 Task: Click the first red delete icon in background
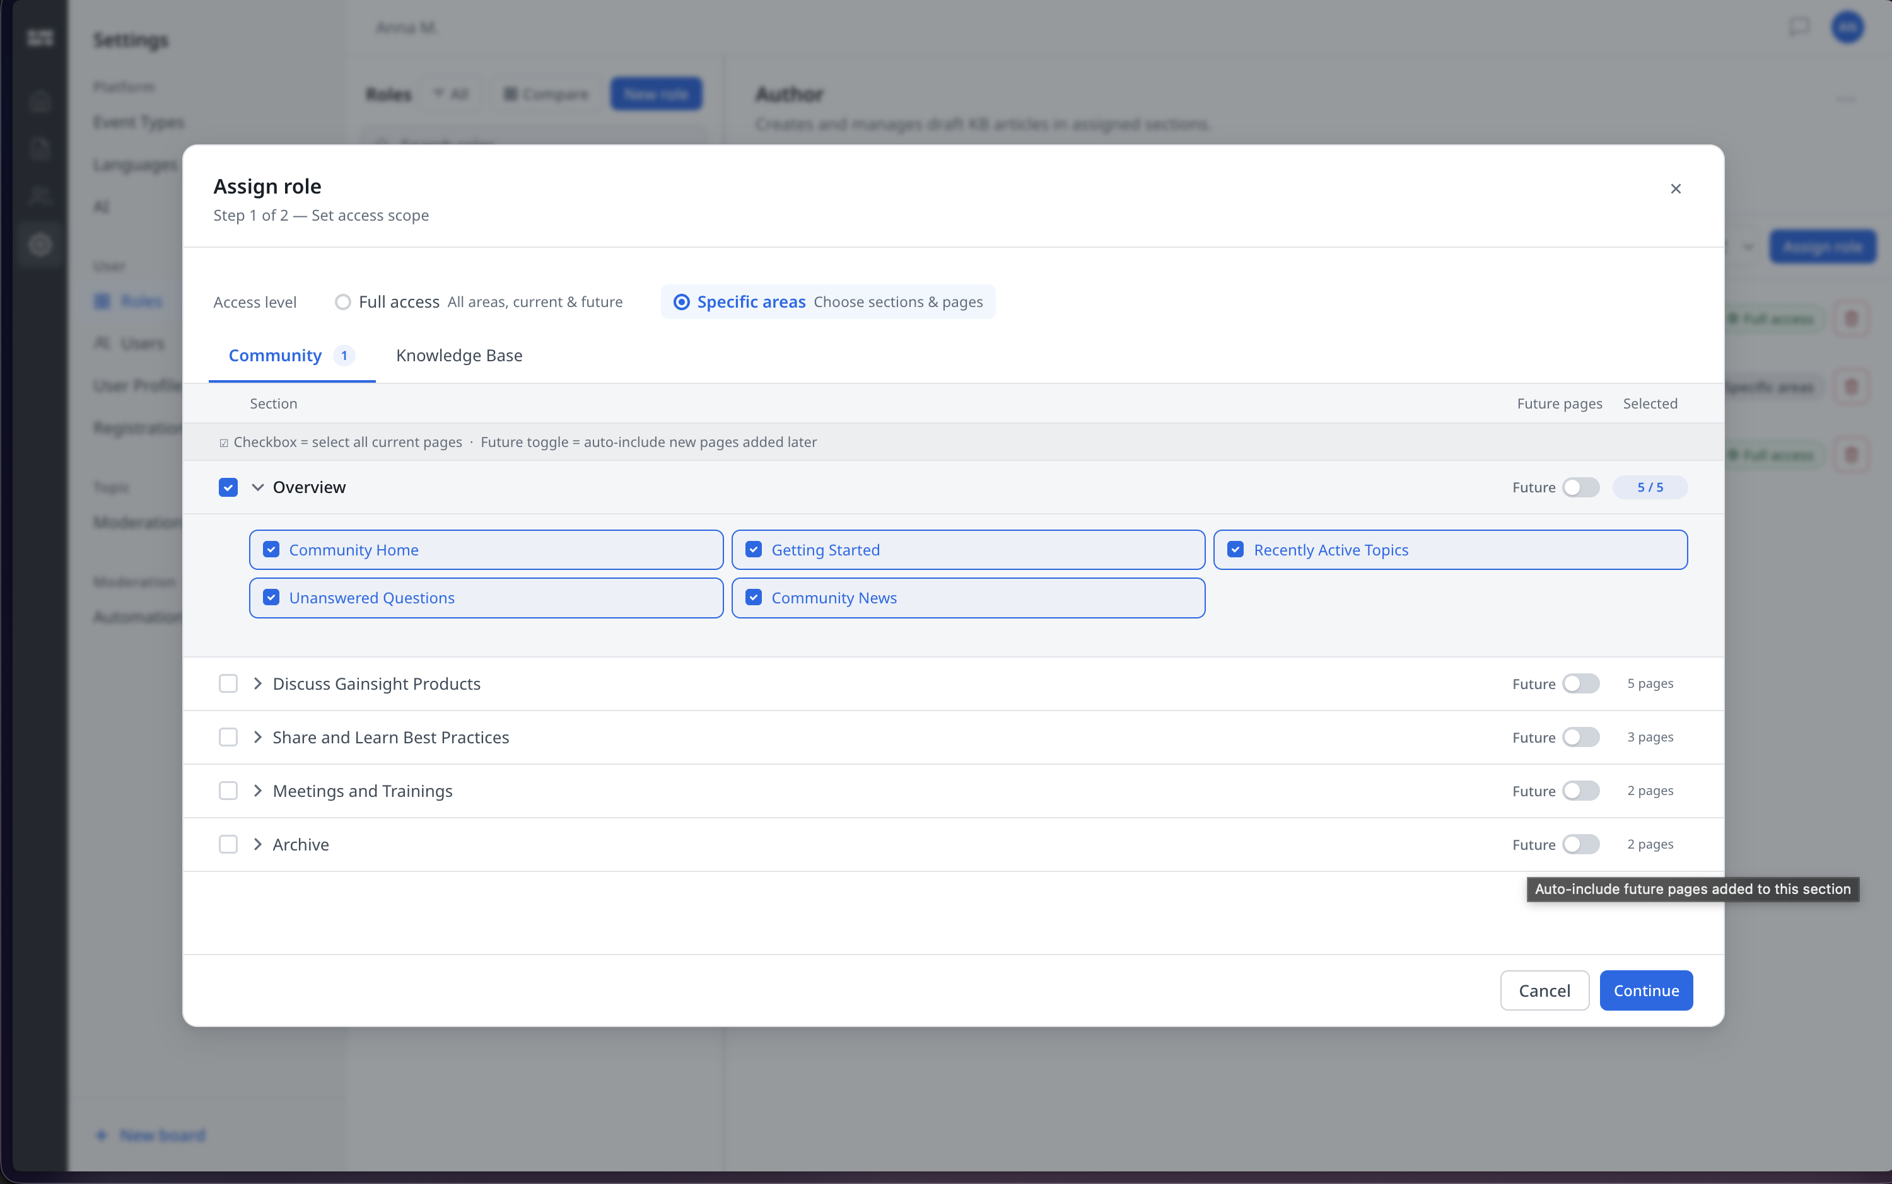(x=1851, y=319)
